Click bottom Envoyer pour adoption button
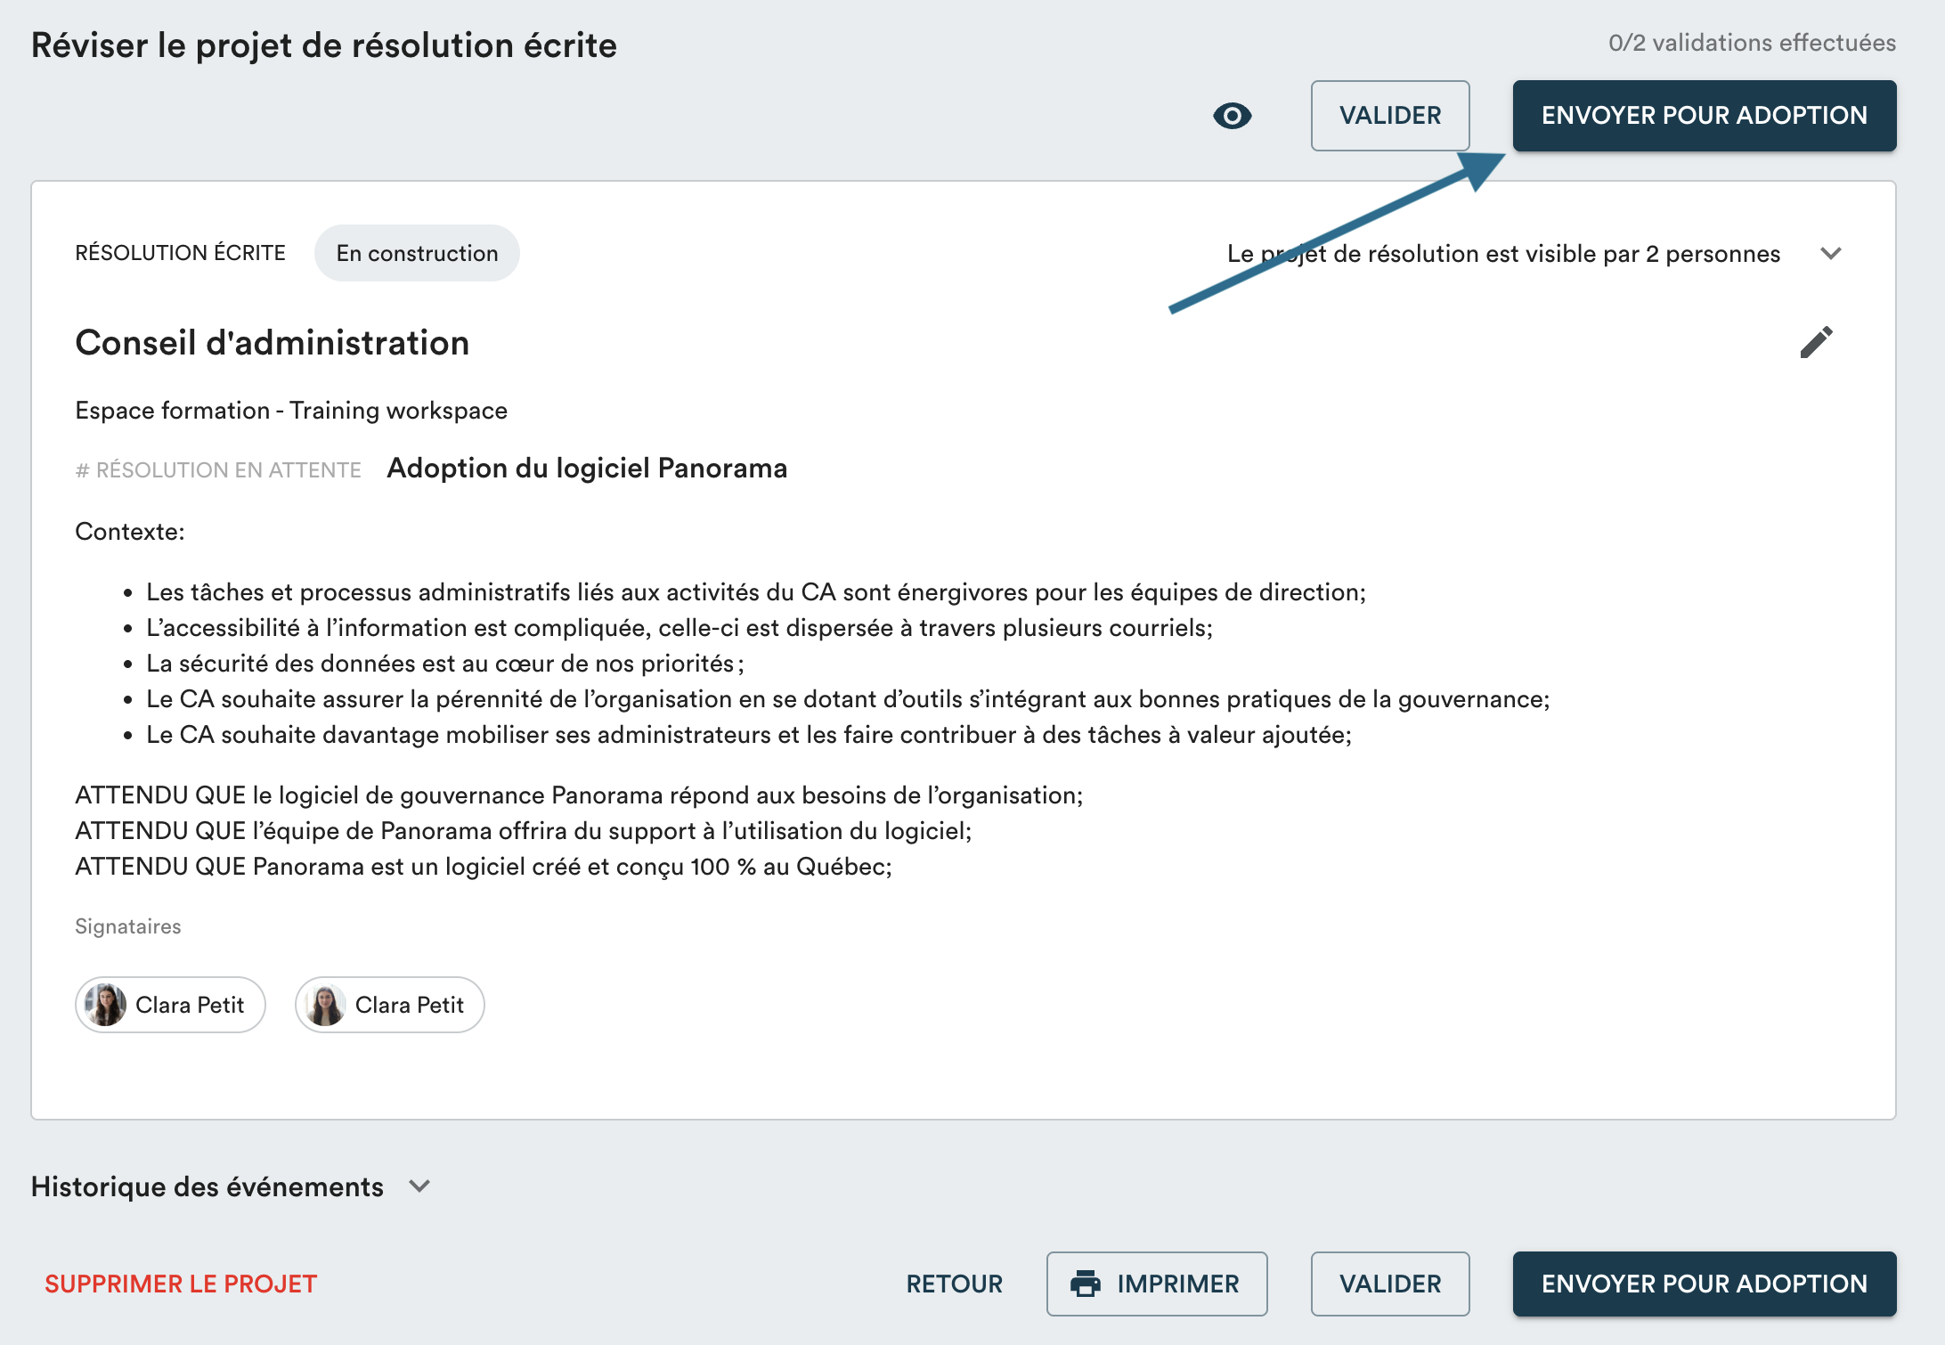This screenshot has height=1345, width=1945. click(x=1704, y=1284)
